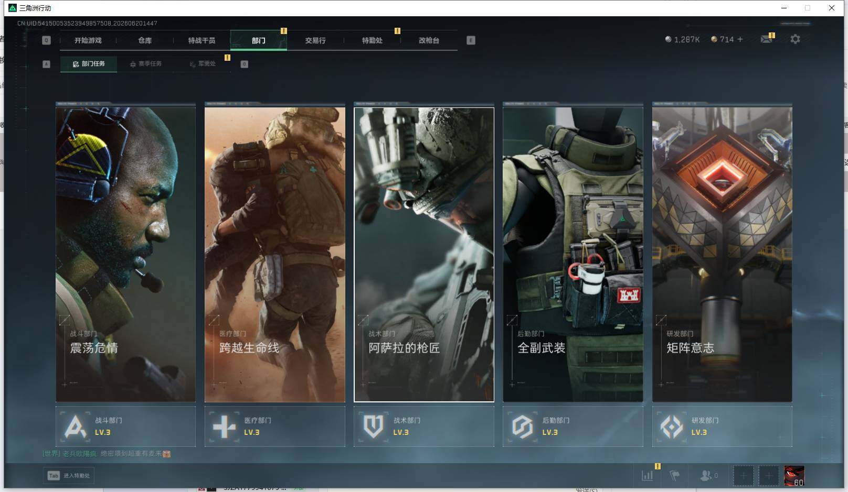Image resolution: width=848 pixels, height=492 pixels.
Task: Switch to the 改枪台 tab
Action: [429, 40]
